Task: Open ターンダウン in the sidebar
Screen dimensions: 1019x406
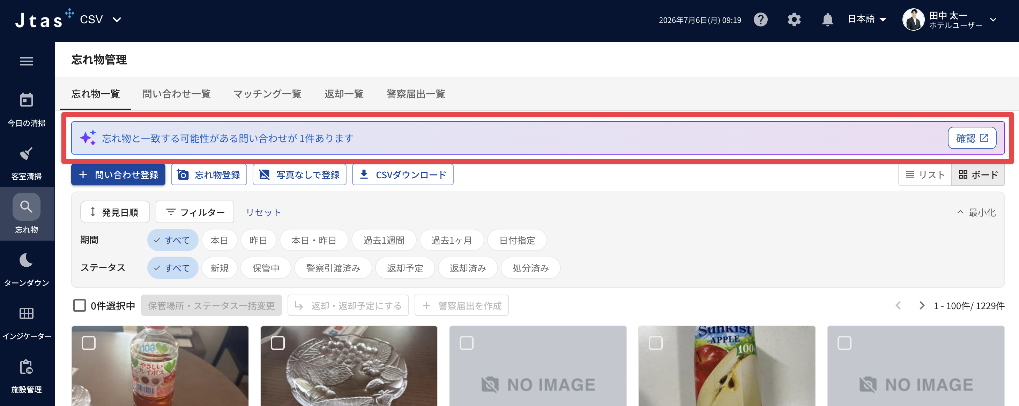Action: pos(27,269)
